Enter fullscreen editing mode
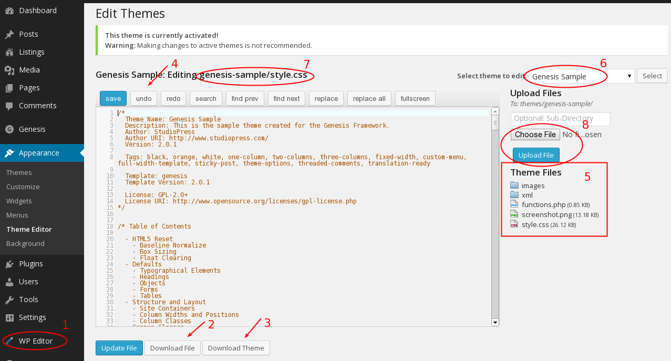The height and width of the screenshot is (361, 671). (415, 98)
